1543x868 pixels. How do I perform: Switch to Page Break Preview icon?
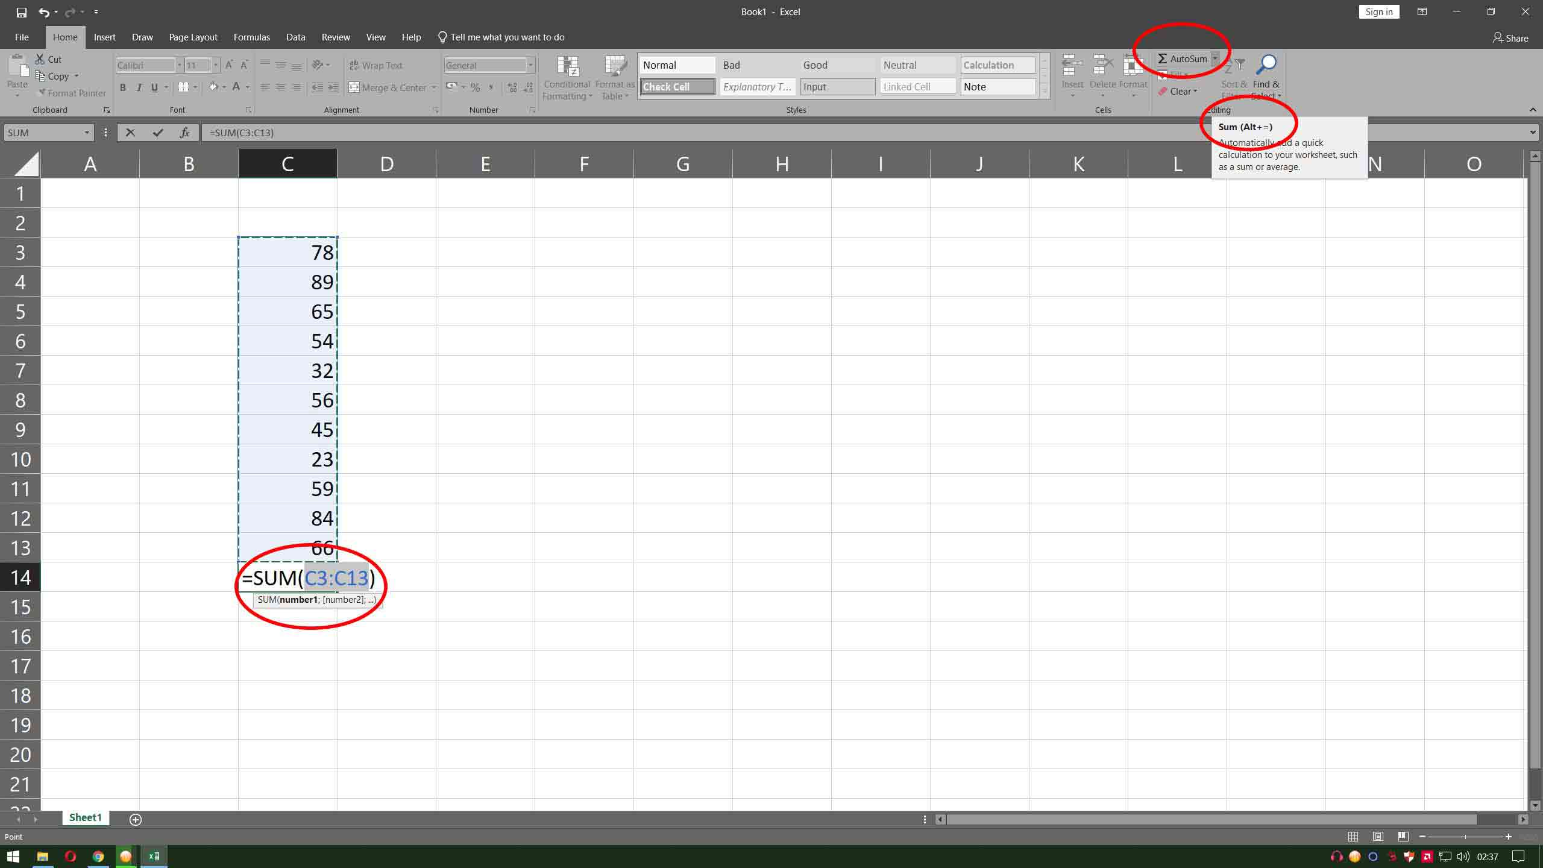coord(1403,837)
